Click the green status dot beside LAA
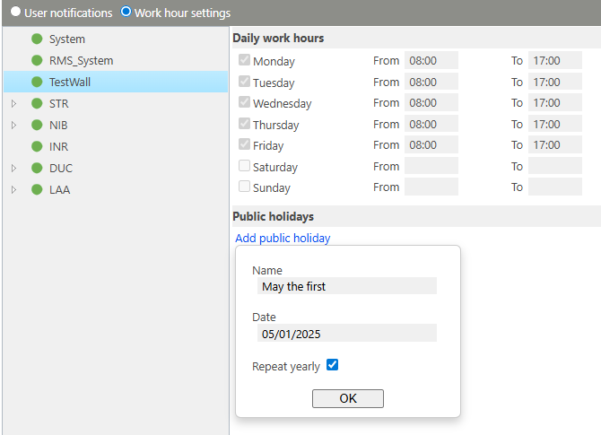Image resolution: width=601 pixels, height=435 pixels. [37, 189]
